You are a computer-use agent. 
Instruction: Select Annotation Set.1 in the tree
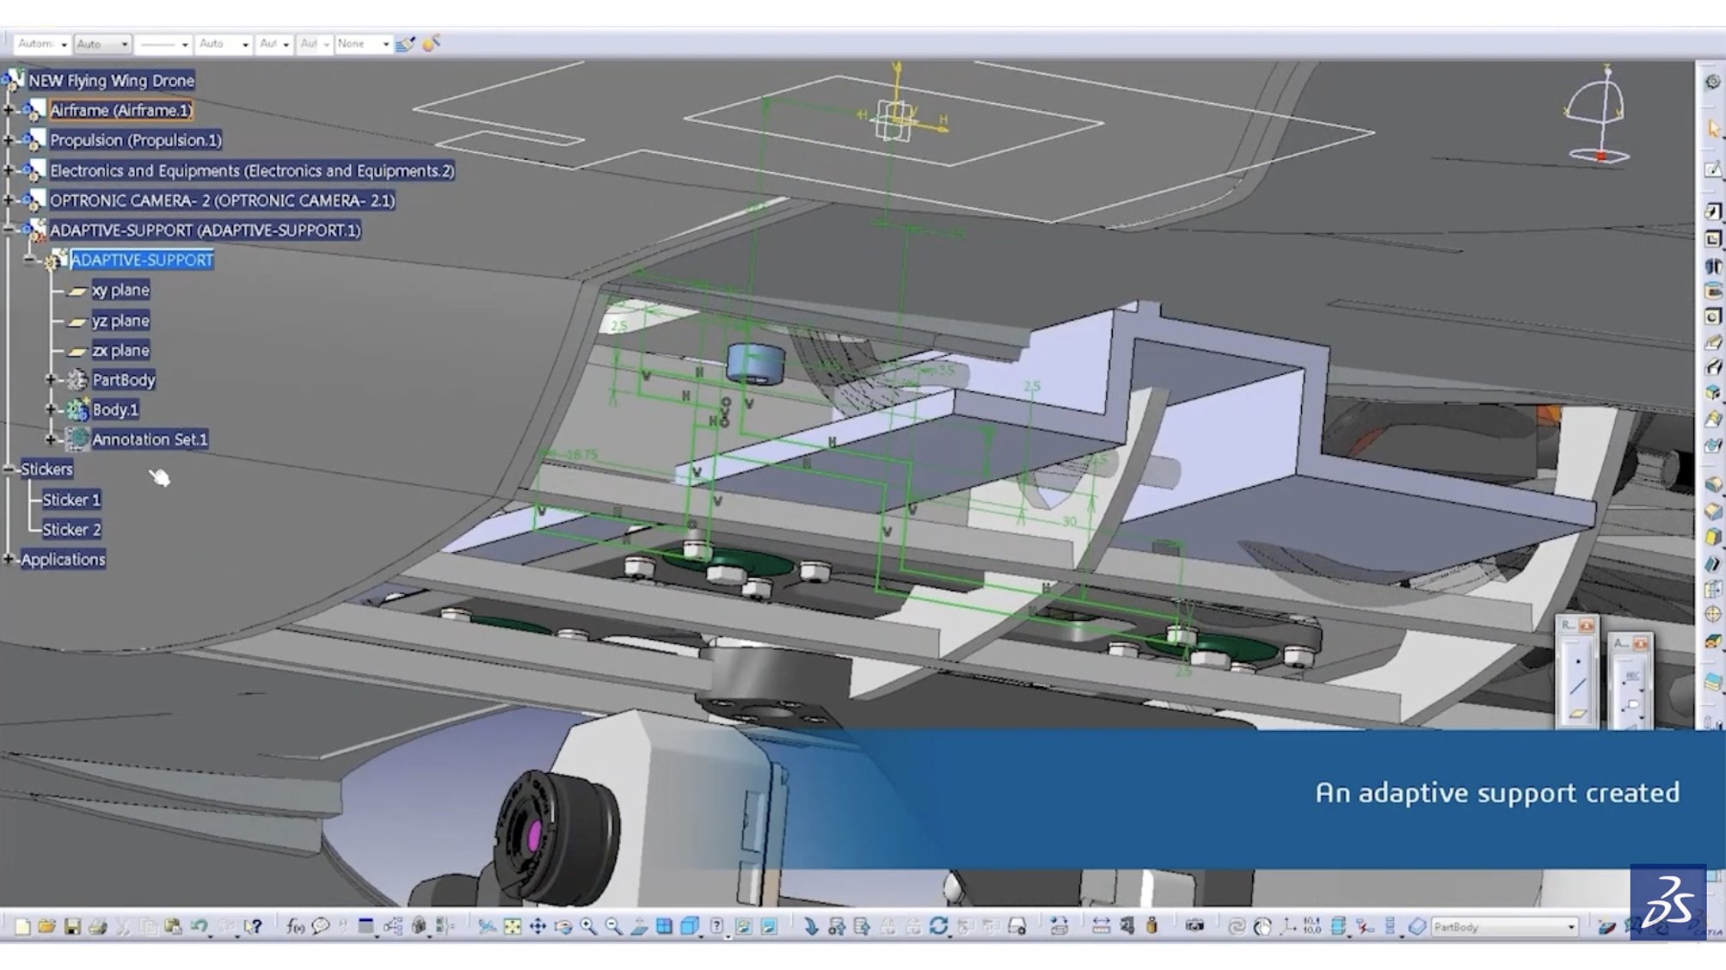point(150,439)
